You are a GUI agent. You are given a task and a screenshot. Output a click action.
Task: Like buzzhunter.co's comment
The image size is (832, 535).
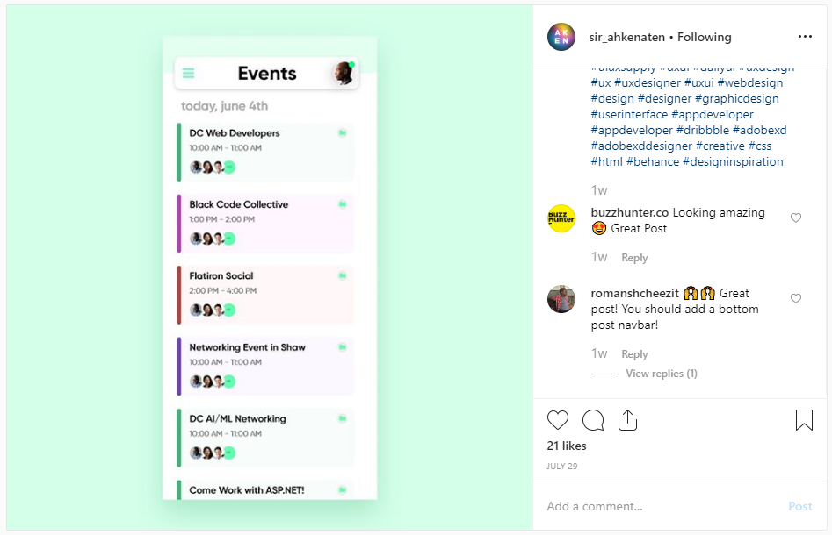click(796, 218)
